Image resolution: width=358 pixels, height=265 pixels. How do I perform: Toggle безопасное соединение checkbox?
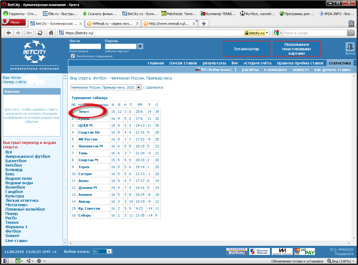coord(73,56)
